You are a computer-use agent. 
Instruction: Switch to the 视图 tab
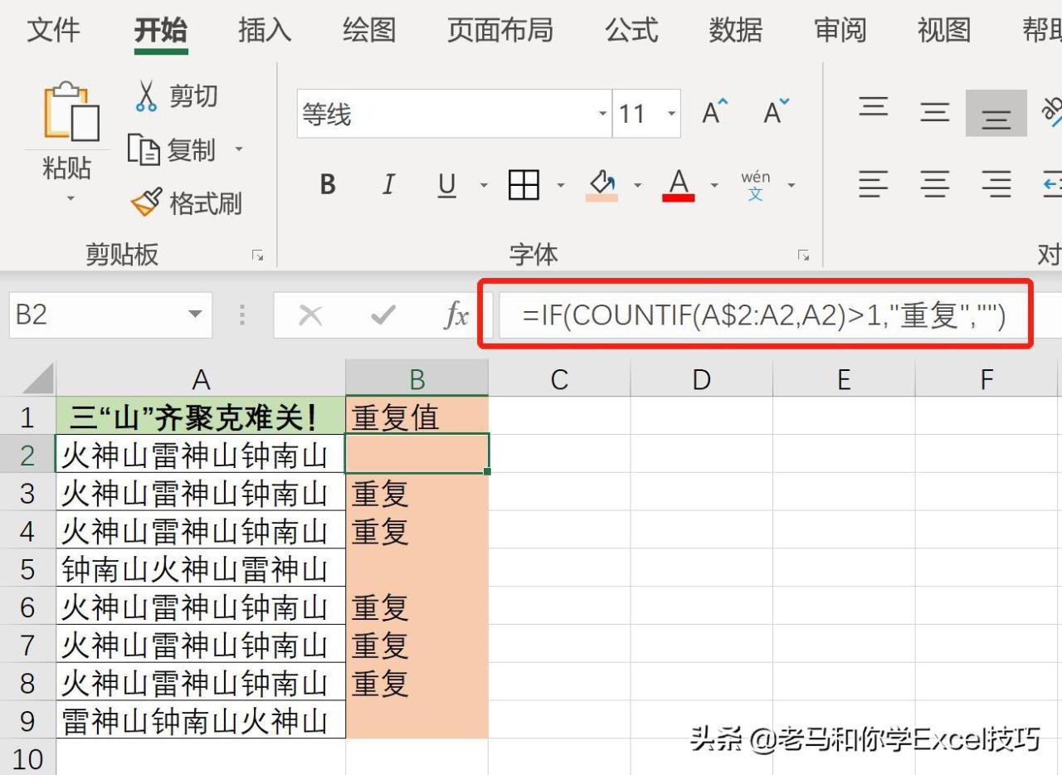pos(944,31)
